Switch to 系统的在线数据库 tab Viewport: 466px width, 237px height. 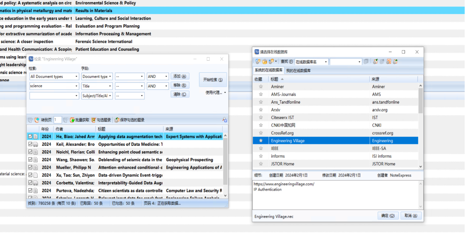click(269, 70)
